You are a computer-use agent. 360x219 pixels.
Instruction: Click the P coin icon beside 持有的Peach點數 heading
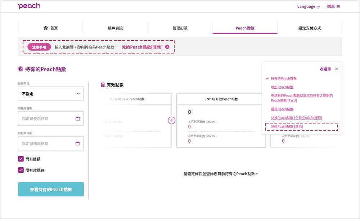pos(21,69)
